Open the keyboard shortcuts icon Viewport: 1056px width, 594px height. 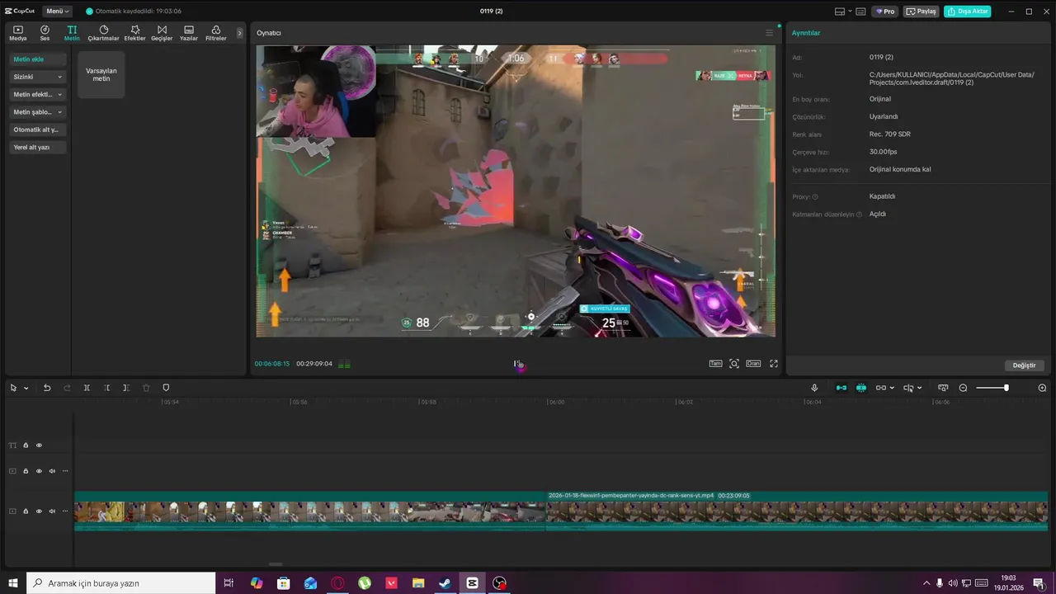click(860, 12)
